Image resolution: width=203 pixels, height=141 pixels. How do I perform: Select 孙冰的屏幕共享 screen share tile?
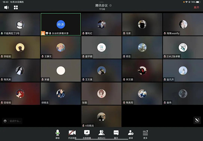coord(61,24)
